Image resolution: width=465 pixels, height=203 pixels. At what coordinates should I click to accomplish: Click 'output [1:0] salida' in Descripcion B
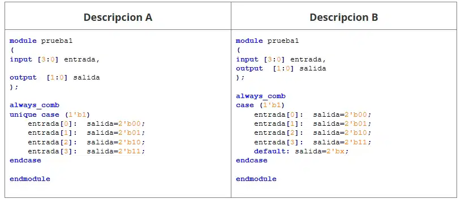pyautogui.click(x=281, y=69)
